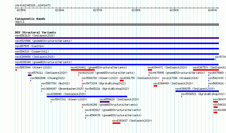
Task: Click the 62400k ruler tick label
Action: 213,10
